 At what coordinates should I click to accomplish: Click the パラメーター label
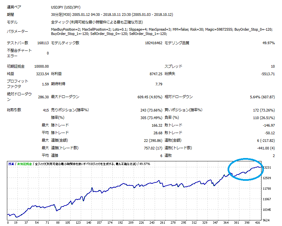click(x=17, y=31)
